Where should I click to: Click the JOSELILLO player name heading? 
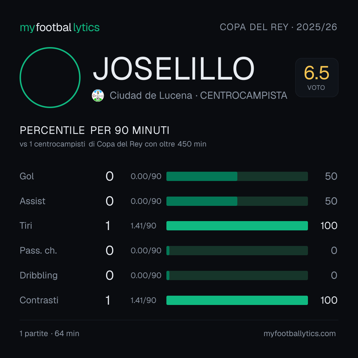pos(173,69)
